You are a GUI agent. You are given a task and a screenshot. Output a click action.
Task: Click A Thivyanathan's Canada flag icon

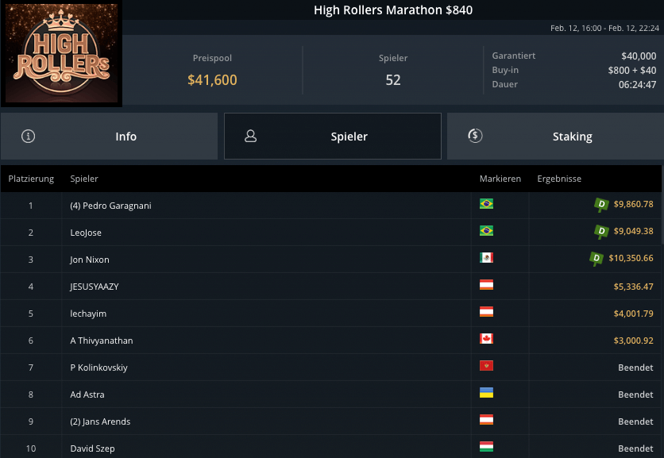(486, 340)
